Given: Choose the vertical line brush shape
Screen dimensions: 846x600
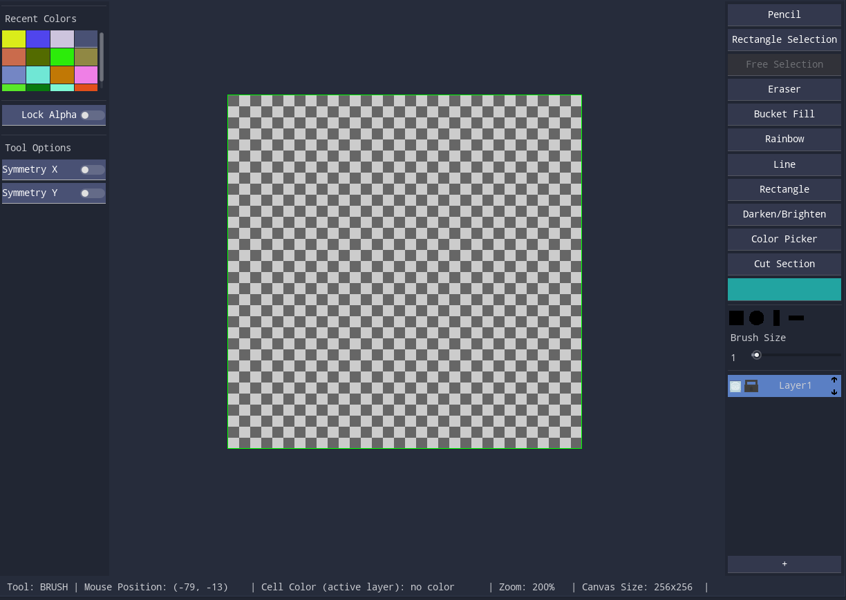Looking at the screenshot, I should click(x=776, y=318).
